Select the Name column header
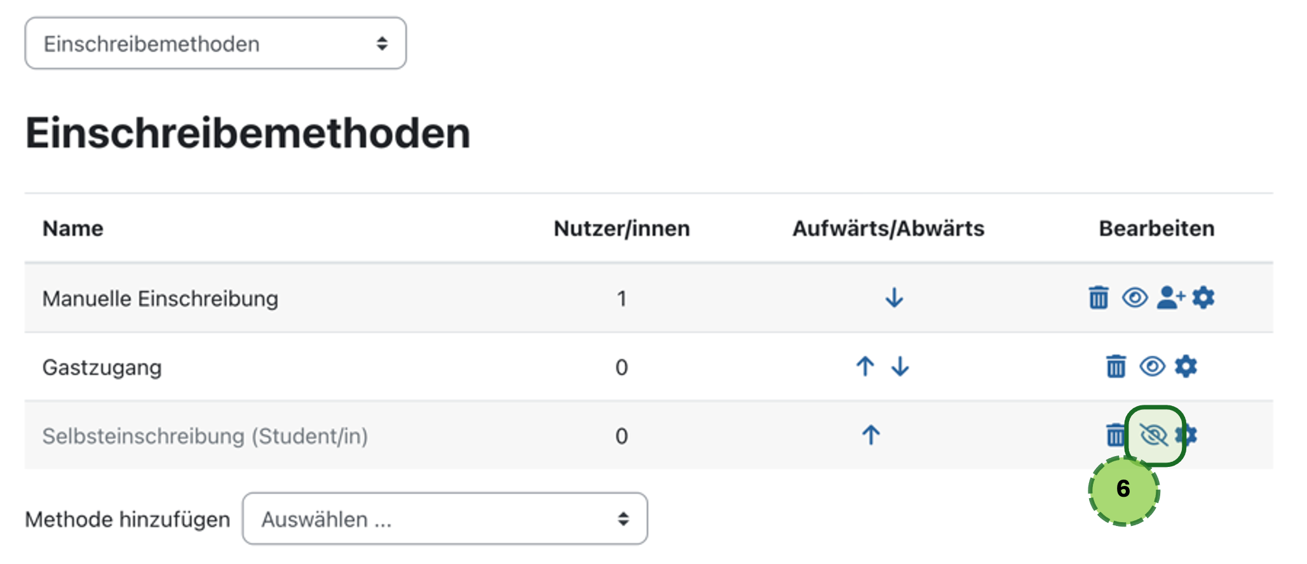This screenshot has height=564, width=1307. click(72, 228)
